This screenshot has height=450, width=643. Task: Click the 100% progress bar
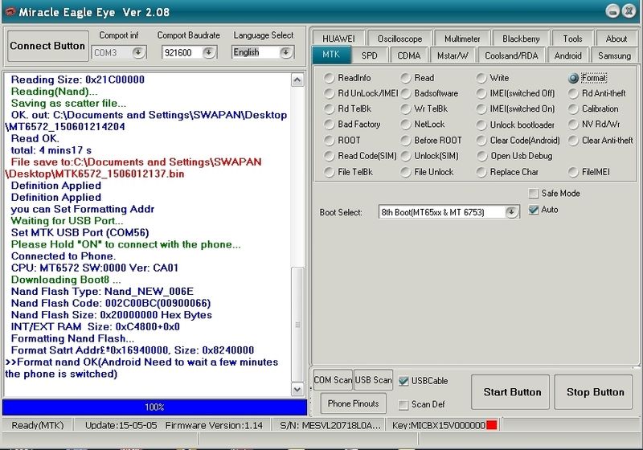(154, 407)
